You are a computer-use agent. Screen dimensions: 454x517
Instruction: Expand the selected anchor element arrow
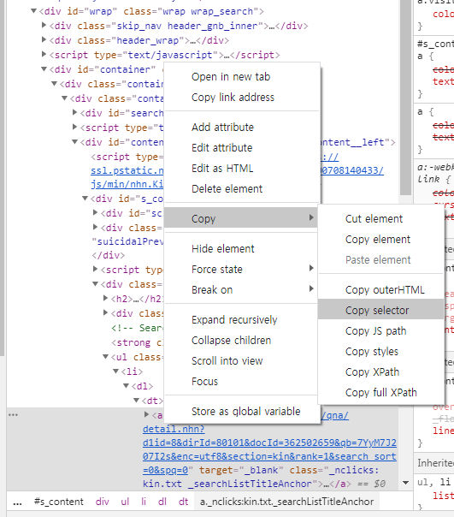click(x=146, y=414)
